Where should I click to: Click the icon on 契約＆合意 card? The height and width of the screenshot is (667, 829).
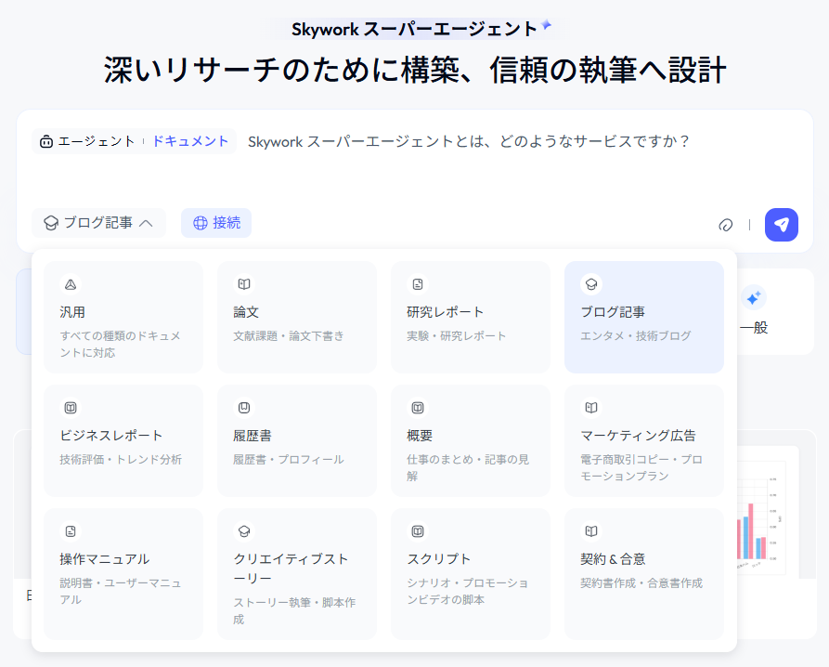click(591, 531)
